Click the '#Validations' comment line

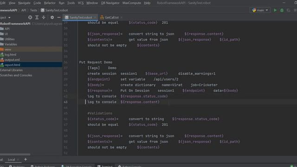pos(100,113)
